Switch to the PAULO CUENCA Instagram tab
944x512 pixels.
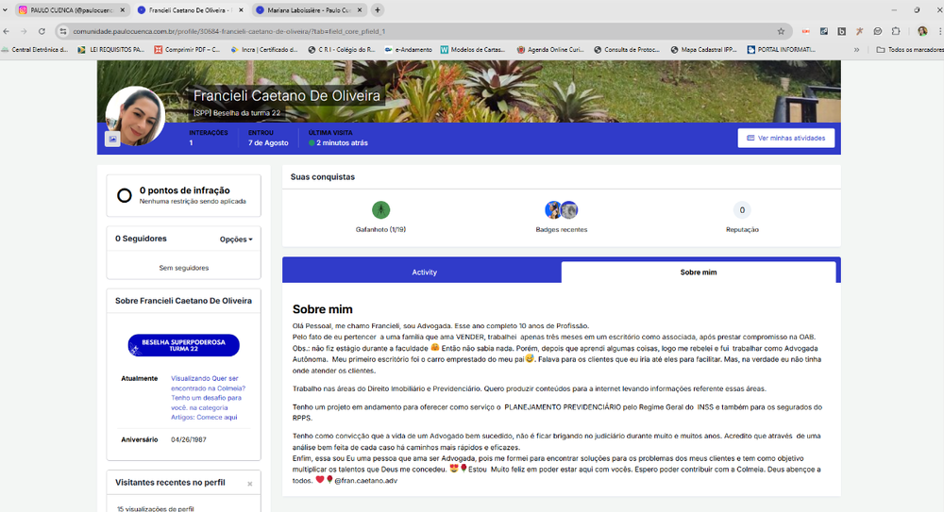[x=71, y=10]
